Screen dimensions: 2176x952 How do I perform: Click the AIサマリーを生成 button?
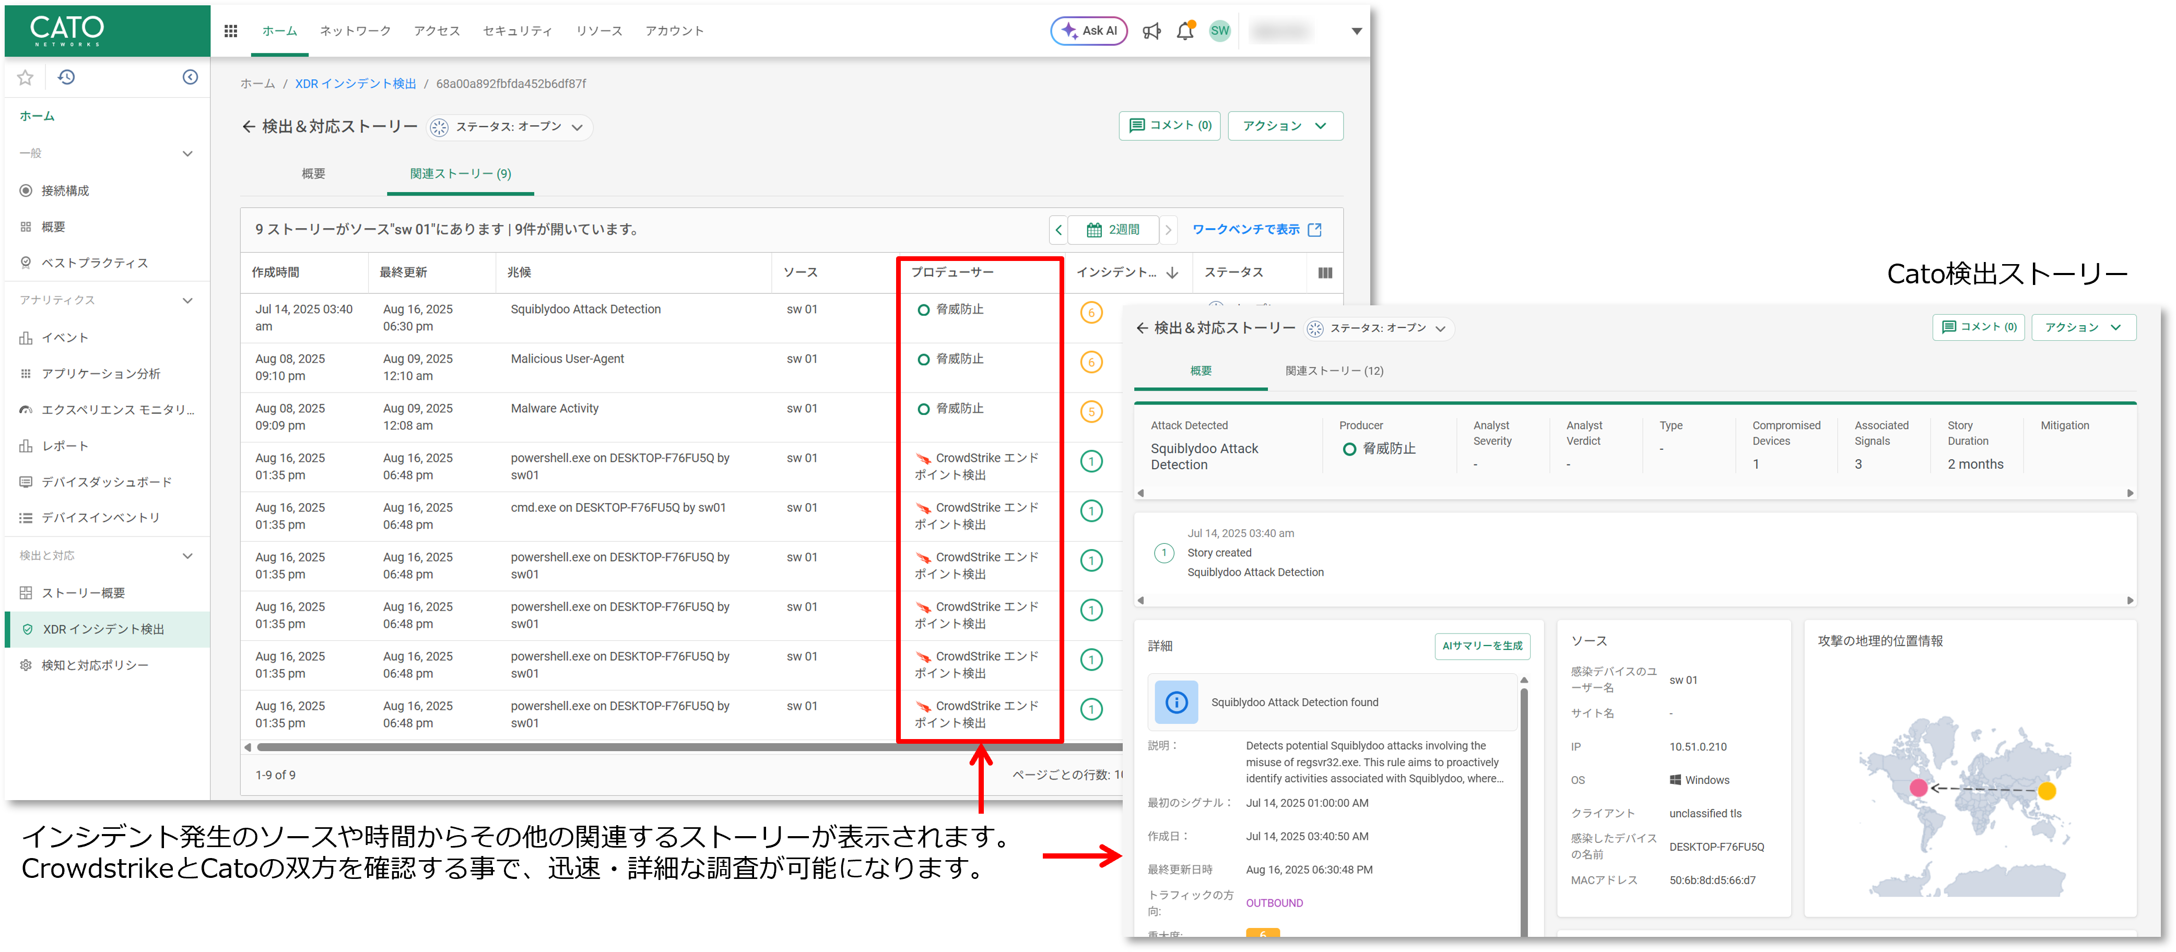[x=1481, y=647]
